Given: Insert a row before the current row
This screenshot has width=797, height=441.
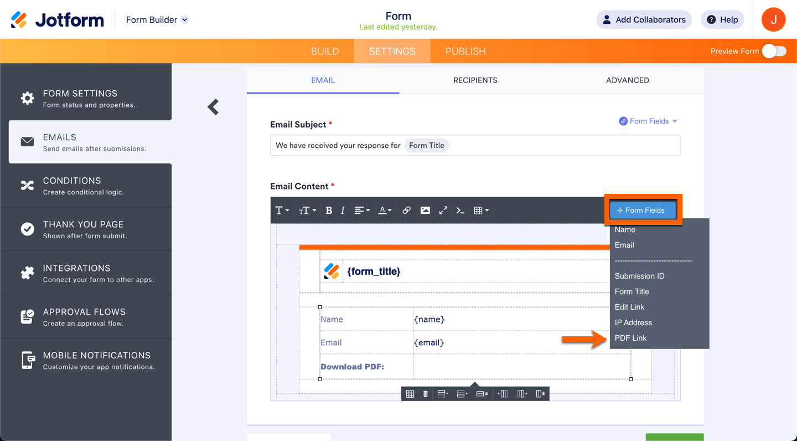Looking at the screenshot, I should coord(443,394).
